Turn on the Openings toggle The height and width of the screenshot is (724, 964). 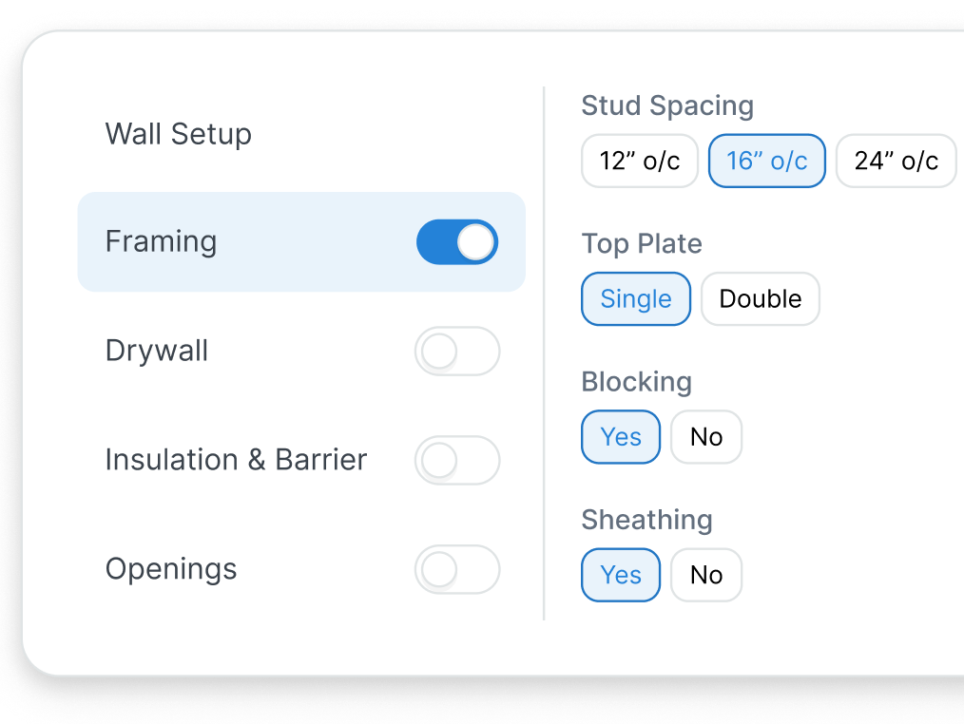pos(457,569)
